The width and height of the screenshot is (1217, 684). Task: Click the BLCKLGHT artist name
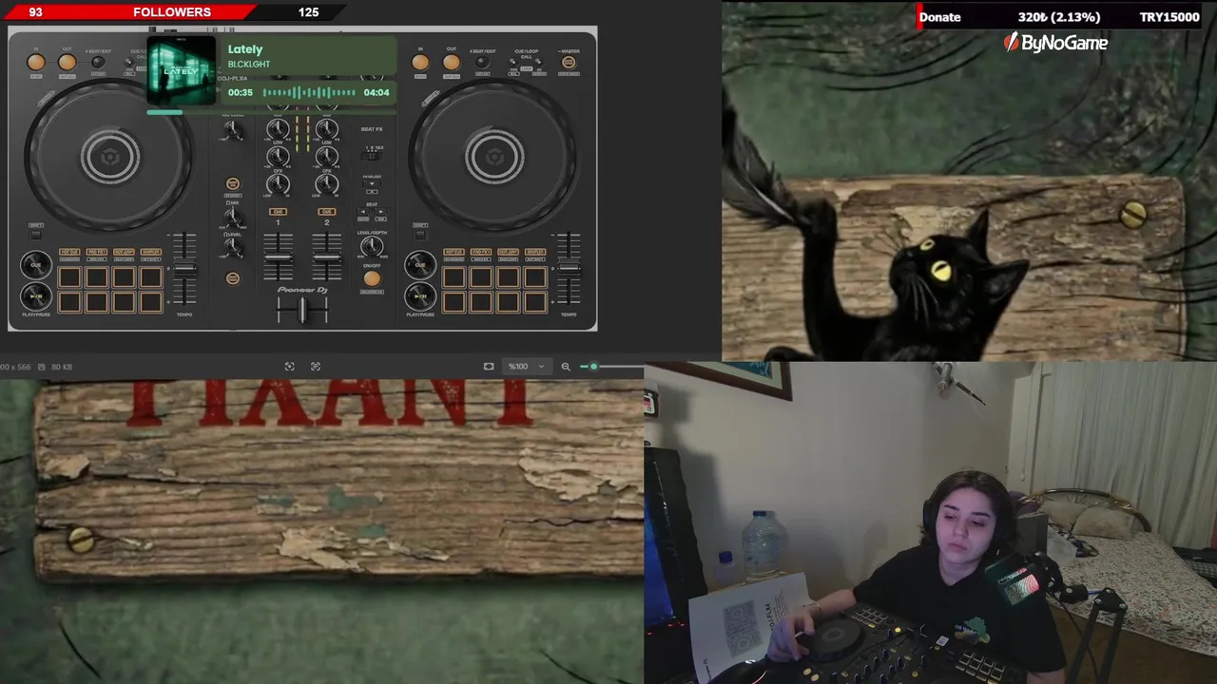pyautogui.click(x=249, y=65)
